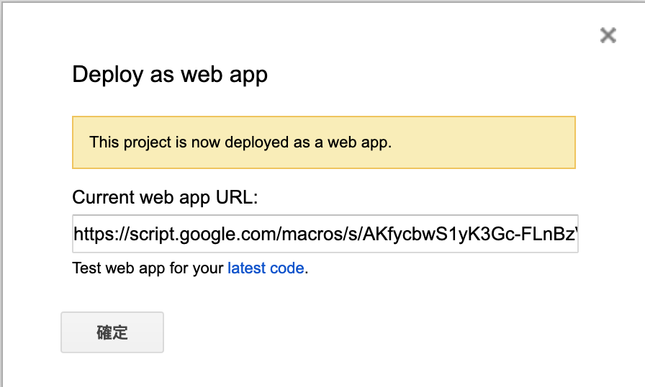This screenshot has width=645, height=387.
Task: Open the latest code link
Action: pos(266,269)
